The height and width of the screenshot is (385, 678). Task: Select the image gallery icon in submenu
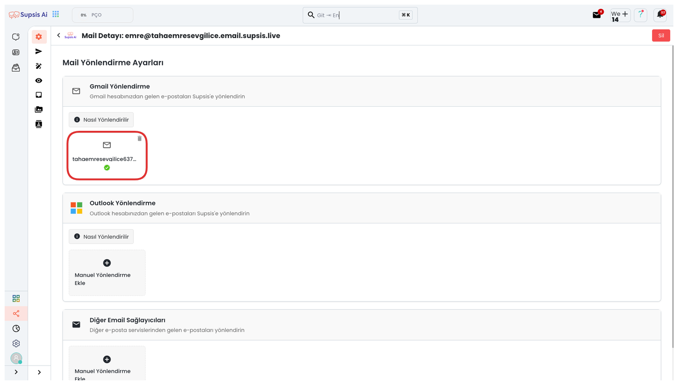point(39,109)
